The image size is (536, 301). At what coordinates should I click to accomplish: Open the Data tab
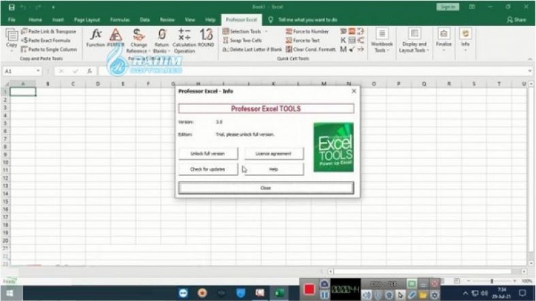coord(145,20)
